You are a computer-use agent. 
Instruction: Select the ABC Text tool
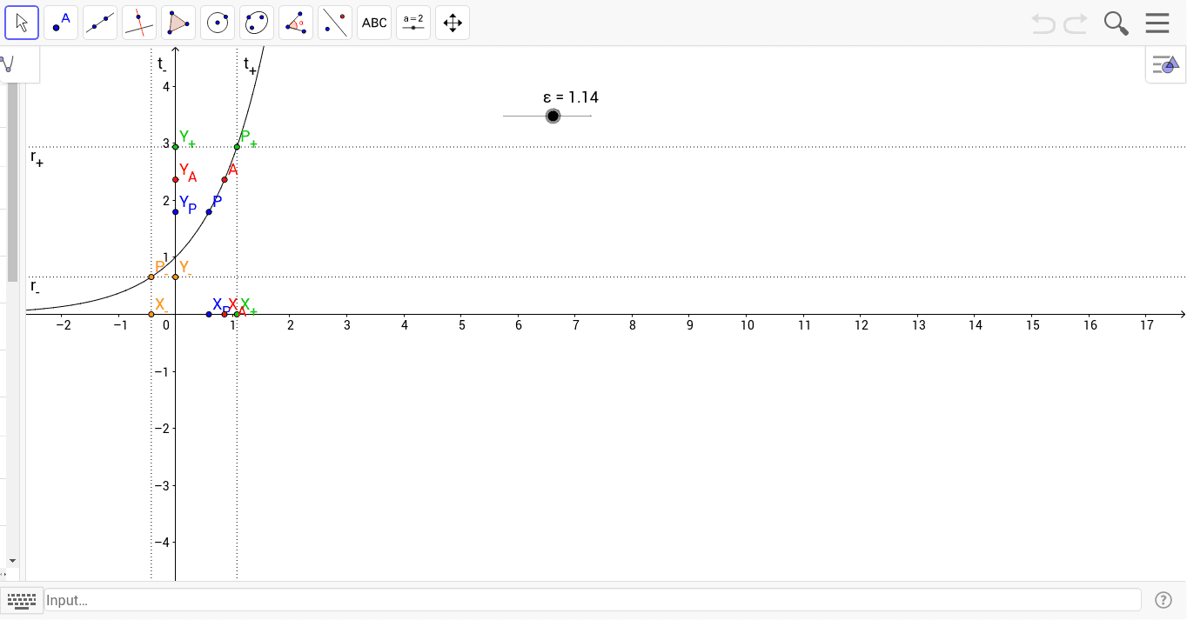374,23
